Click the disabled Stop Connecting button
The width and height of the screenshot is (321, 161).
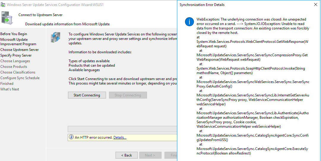[128, 95]
